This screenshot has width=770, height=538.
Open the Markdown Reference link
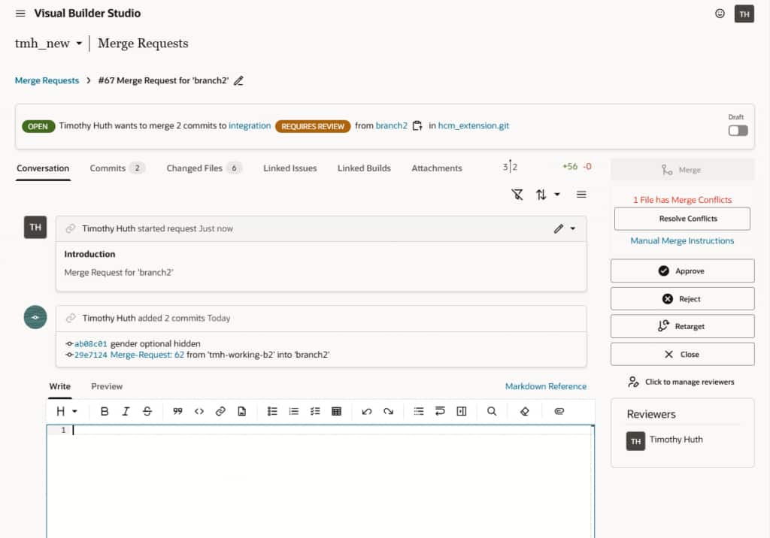(x=546, y=387)
